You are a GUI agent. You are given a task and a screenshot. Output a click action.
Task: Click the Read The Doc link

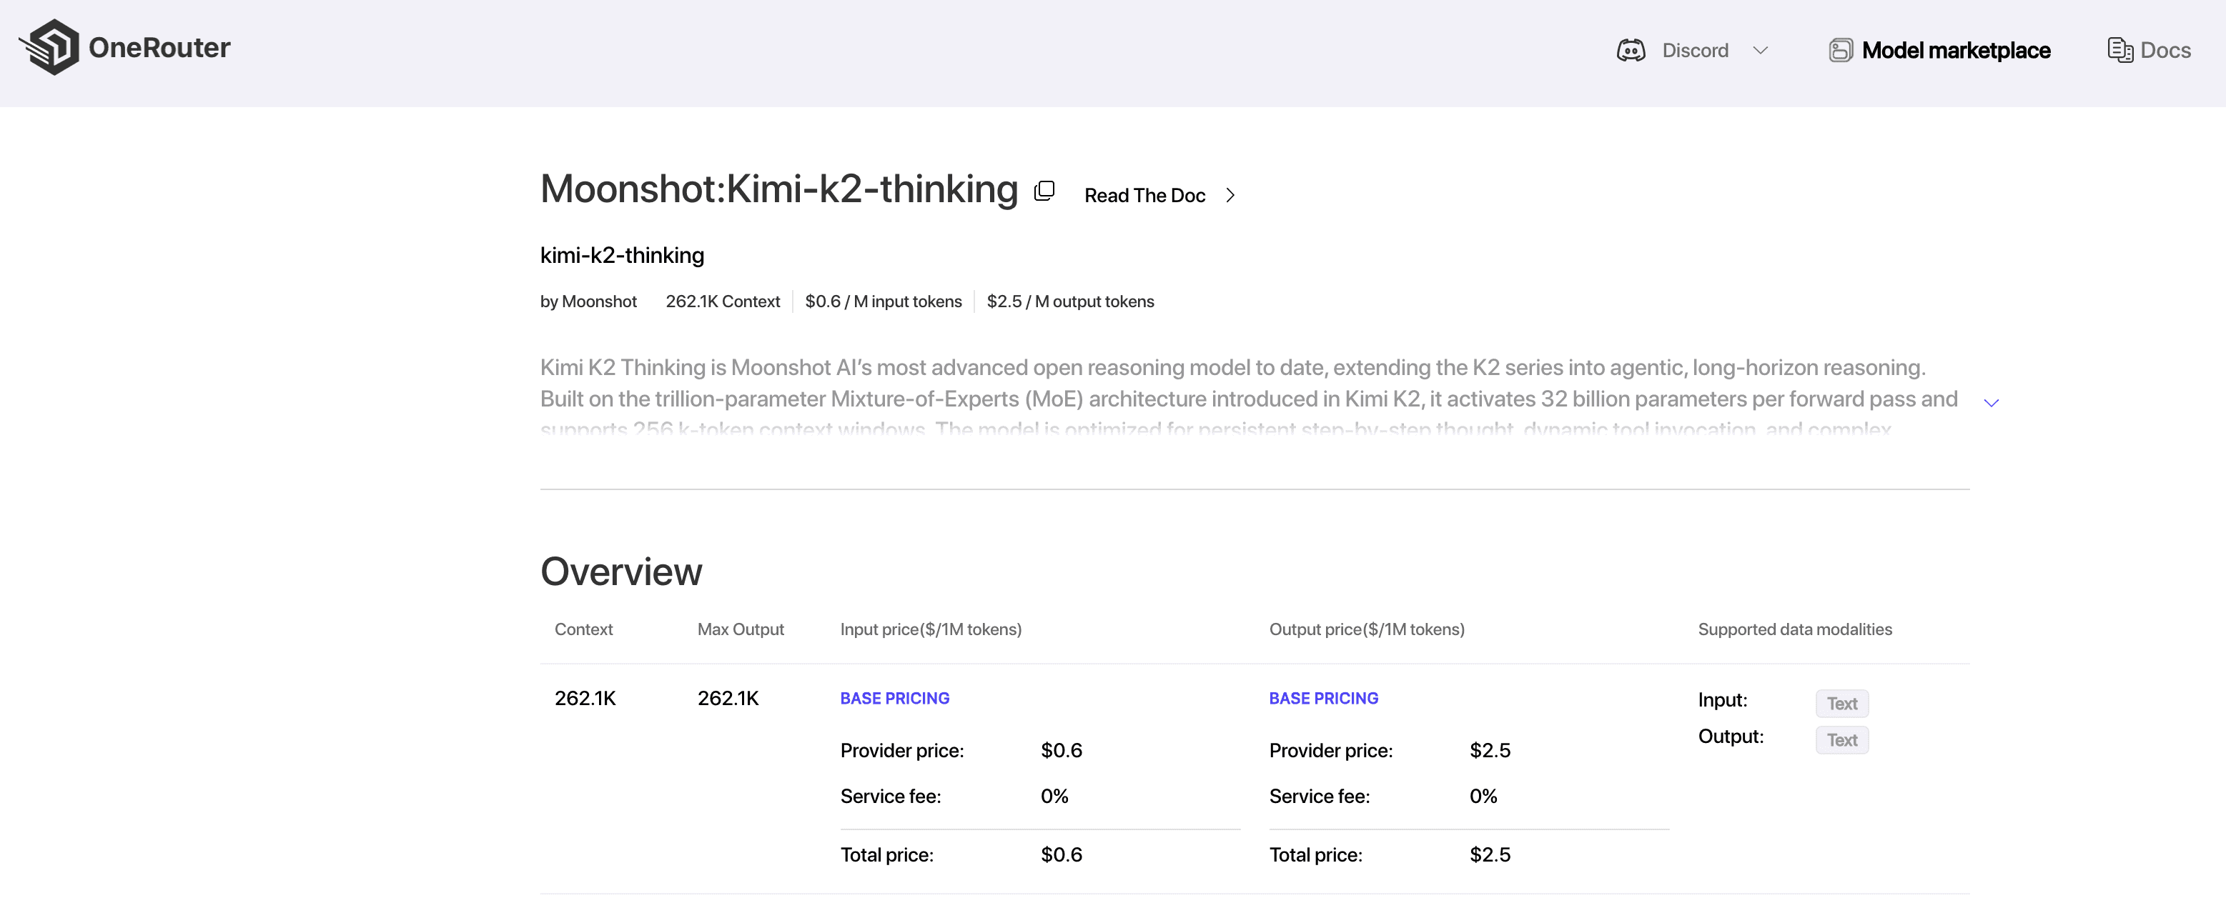[x=1144, y=196]
